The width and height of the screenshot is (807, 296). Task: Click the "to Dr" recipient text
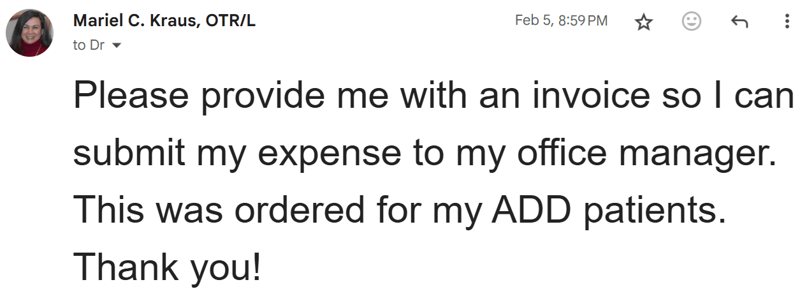pos(89,45)
